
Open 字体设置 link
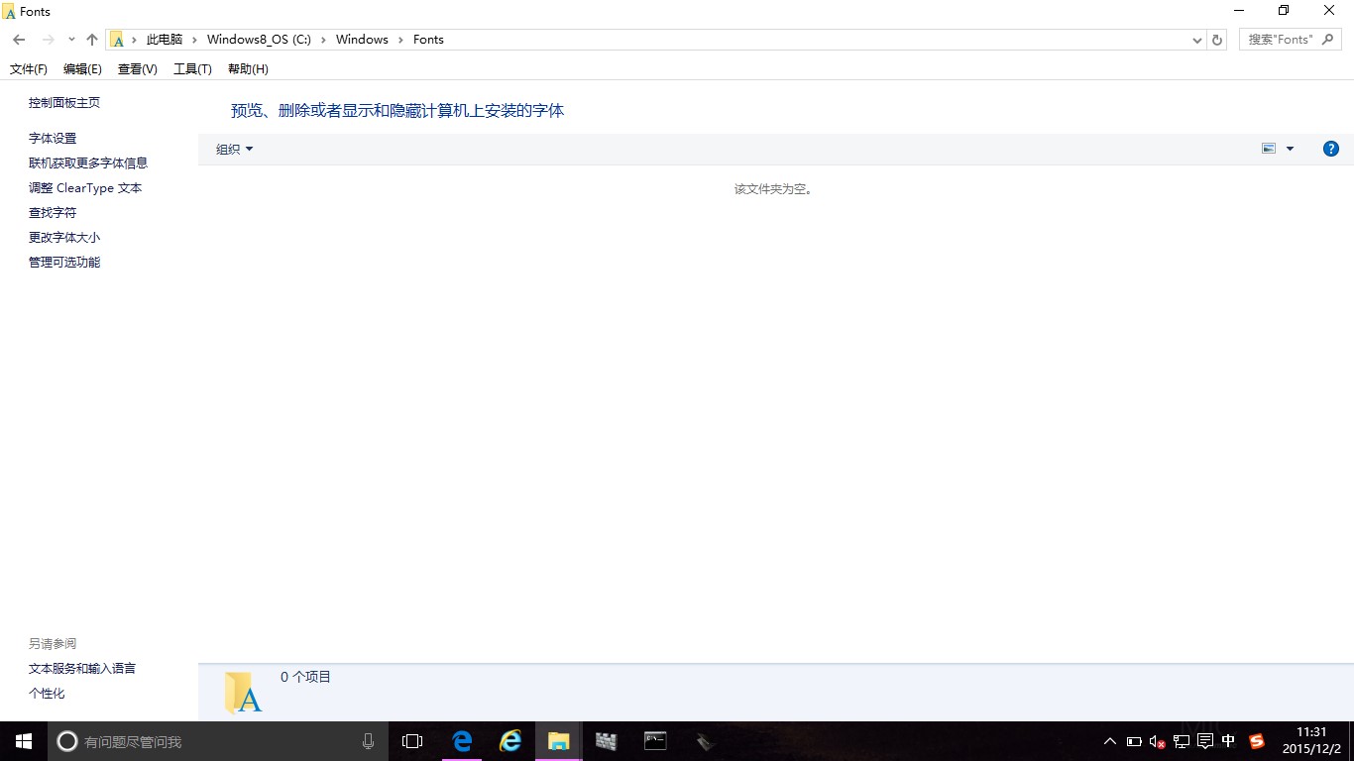click(x=53, y=139)
